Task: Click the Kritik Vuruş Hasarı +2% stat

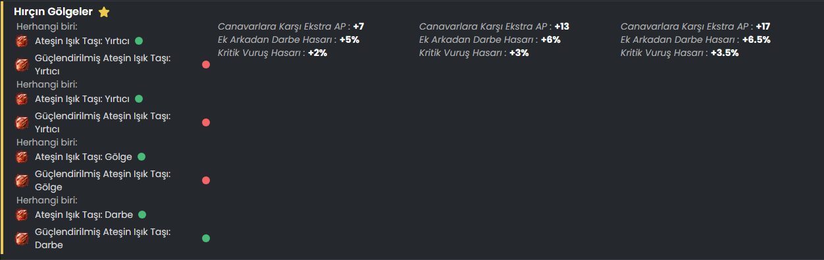Action: click(272, 53)
